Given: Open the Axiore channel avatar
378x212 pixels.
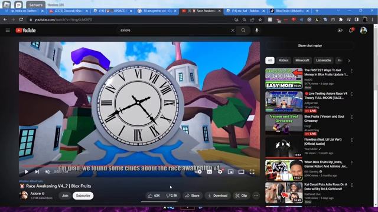Looking at the screenshot, I should point(24,196).
